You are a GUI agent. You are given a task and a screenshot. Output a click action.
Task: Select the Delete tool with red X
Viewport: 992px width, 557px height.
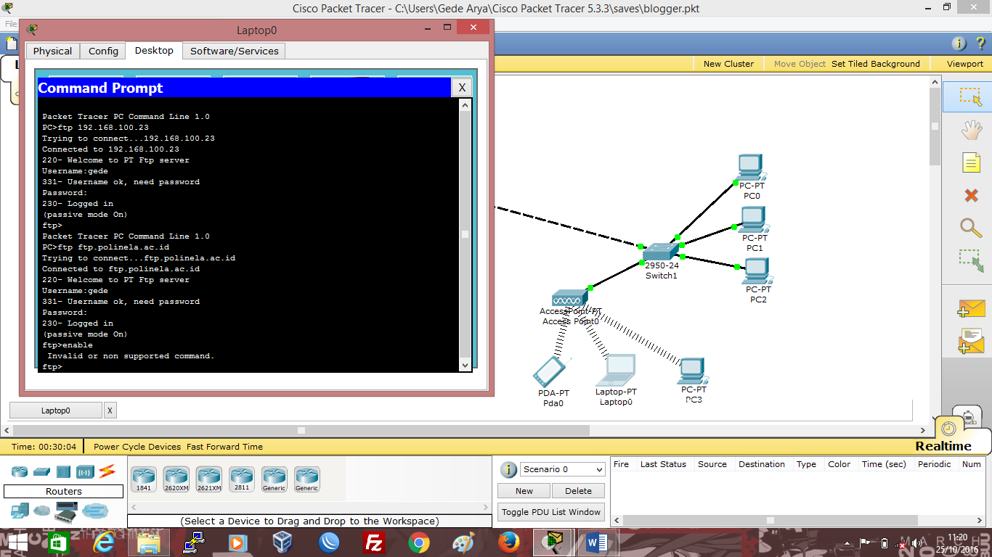[971, 194]
